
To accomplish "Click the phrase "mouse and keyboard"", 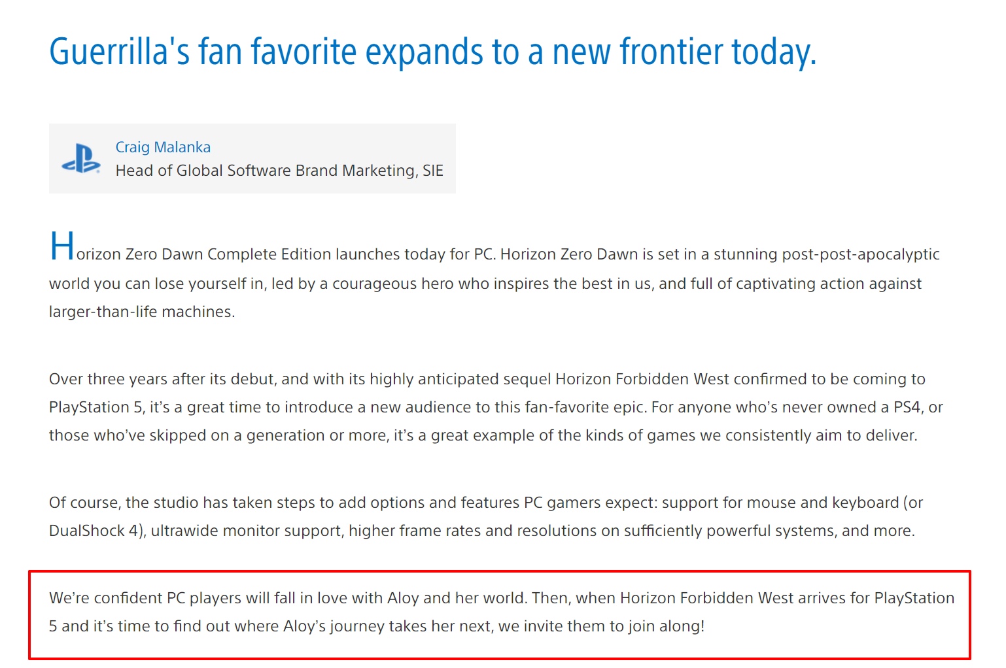I will point(823,503).
